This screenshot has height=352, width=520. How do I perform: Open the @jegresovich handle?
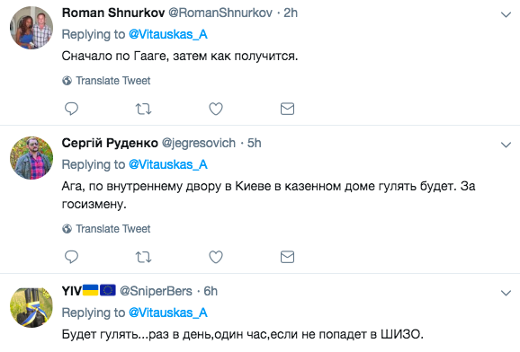[199, 143]
